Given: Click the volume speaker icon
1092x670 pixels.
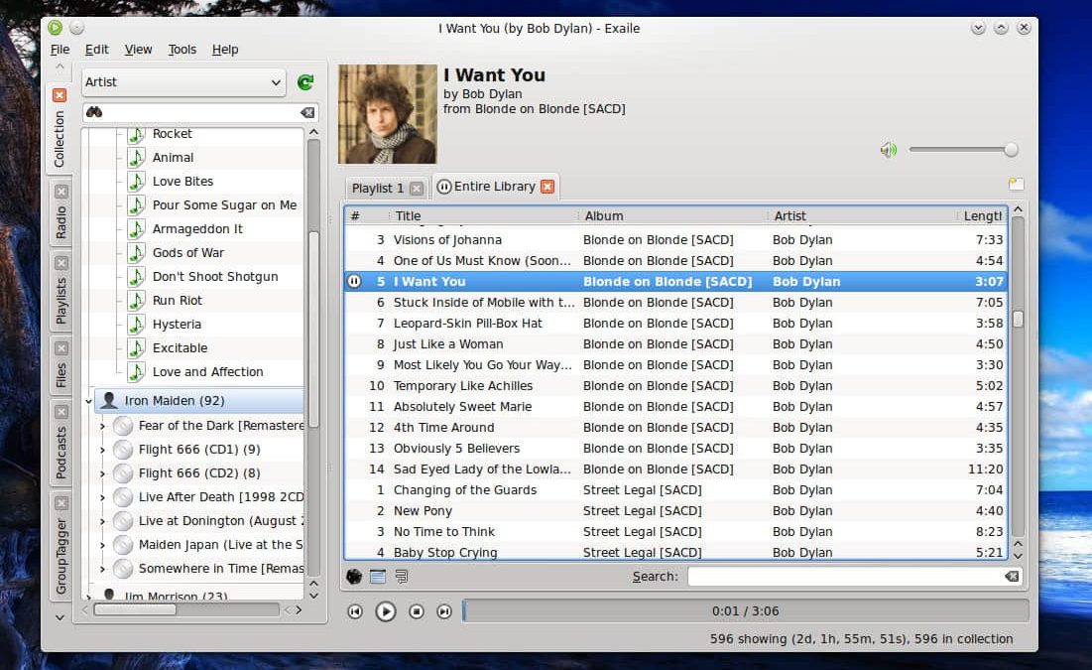Looking at the screenshot, I should pyautogui.click(x=889, y=150).
